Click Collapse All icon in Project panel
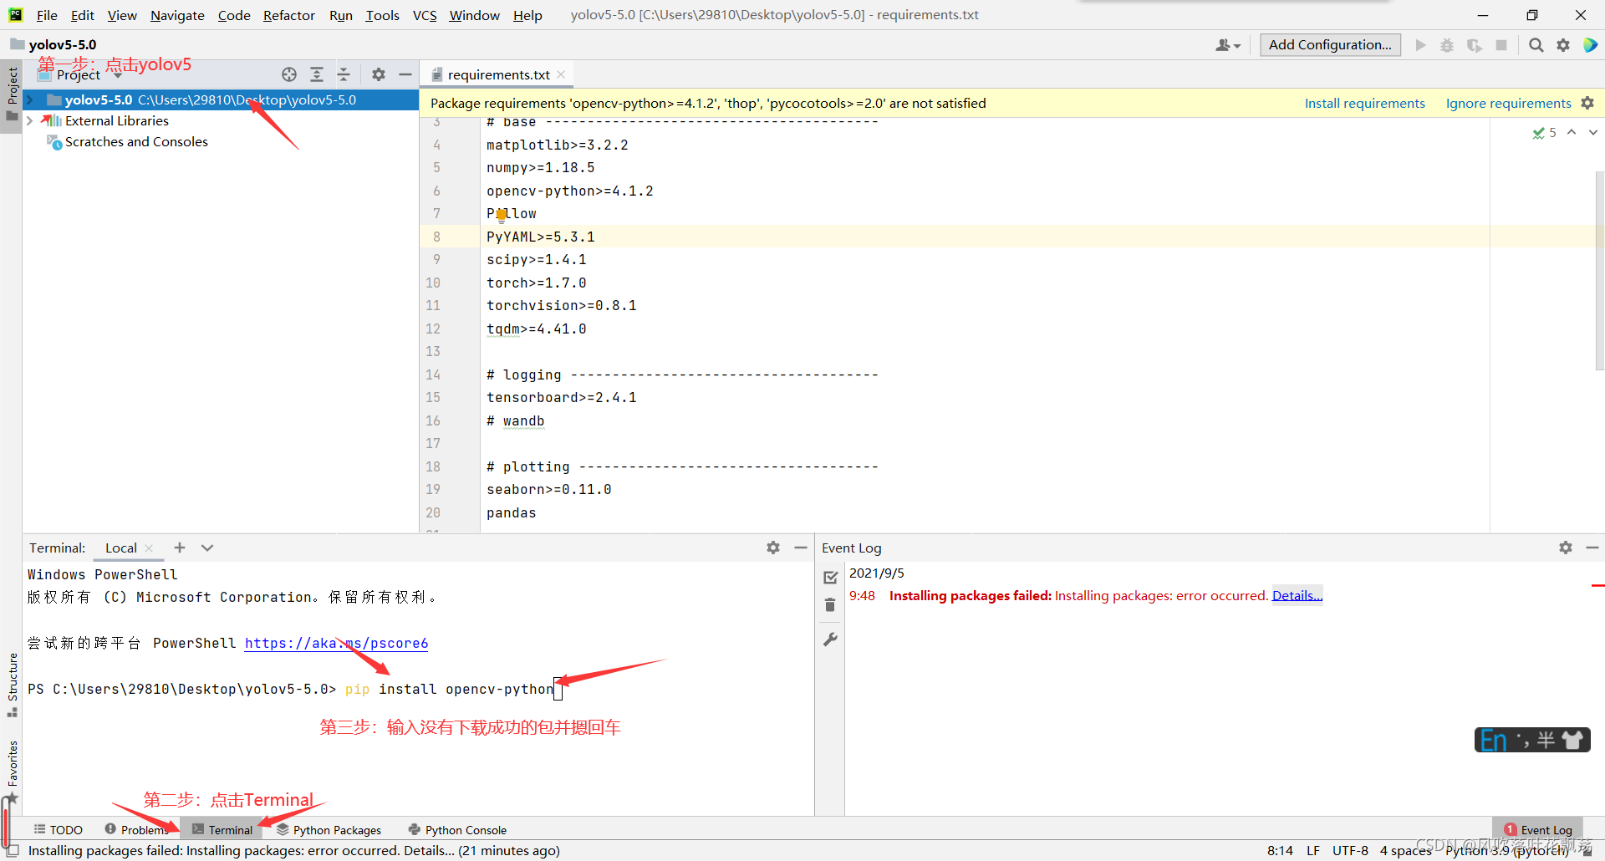1605x861 pixels. (344, 74)
